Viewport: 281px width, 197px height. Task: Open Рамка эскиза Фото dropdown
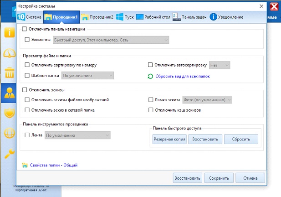(207, 100)
